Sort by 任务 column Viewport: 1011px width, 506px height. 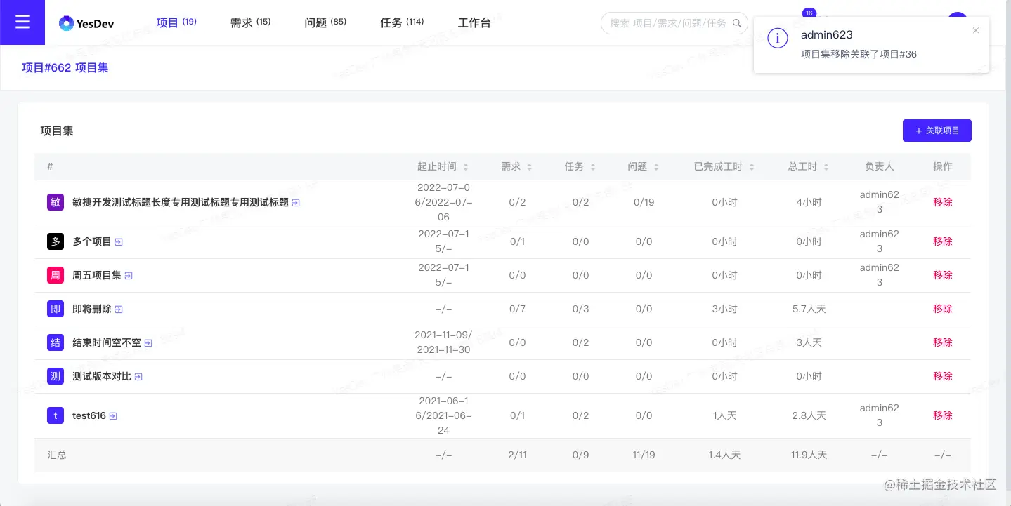pyautogui.click(x=592, y=167)
